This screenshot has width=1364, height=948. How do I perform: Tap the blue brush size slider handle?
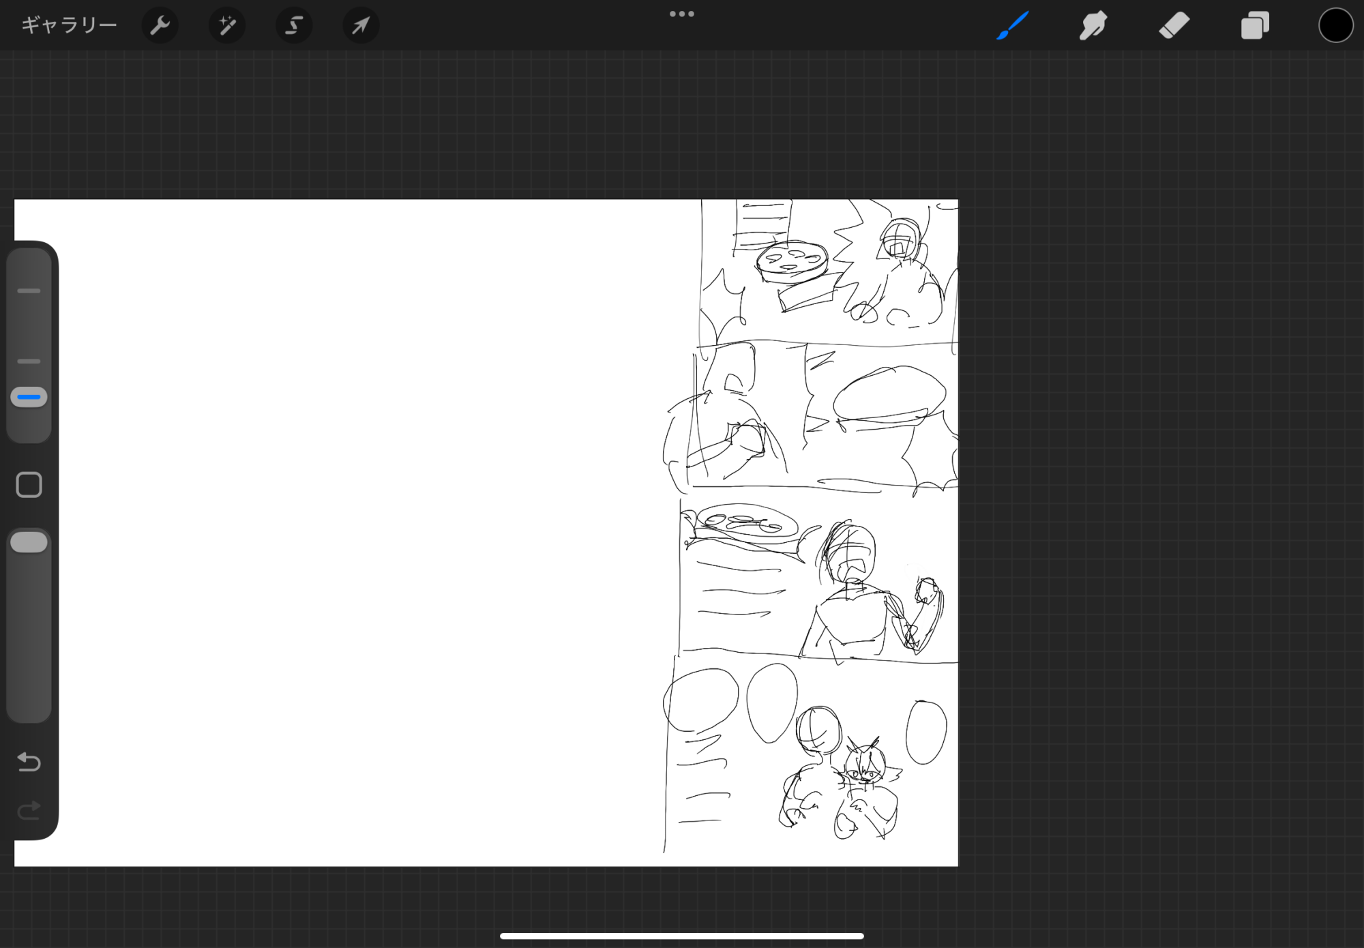29,397
